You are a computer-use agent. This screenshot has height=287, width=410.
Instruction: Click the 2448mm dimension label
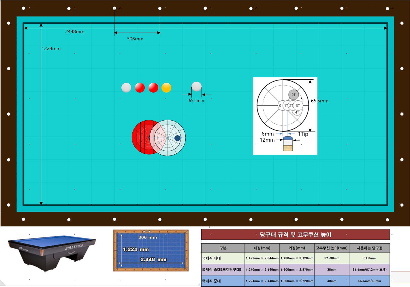(x=75, y=32)
